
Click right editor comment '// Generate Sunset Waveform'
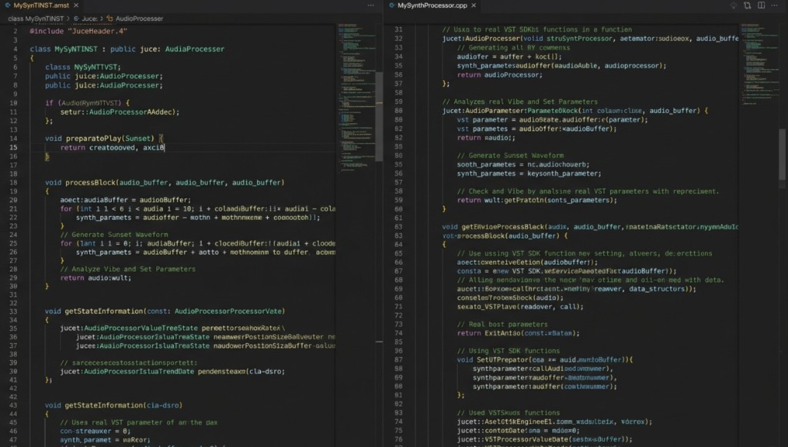(510, 155)
